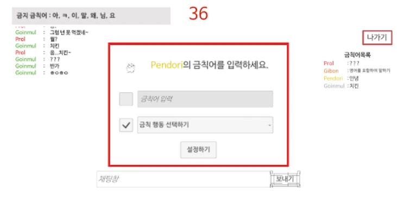Click Goinmul's chat message 그럼 난 못 먹겠네~
Image resolution: width=397 pixels, height=217 pixels.
tap(69, 33)
